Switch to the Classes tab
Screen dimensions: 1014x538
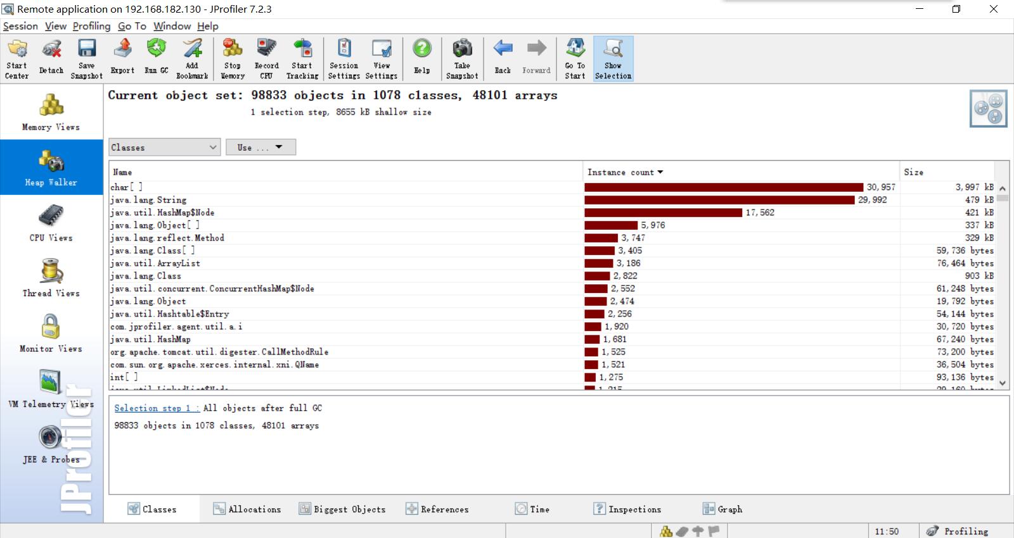(x=152, y=509)
